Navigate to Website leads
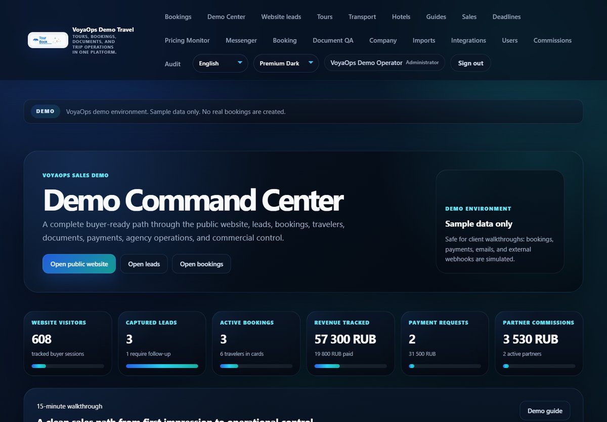This screenshot has width=607, height=422. coord(281,17)
